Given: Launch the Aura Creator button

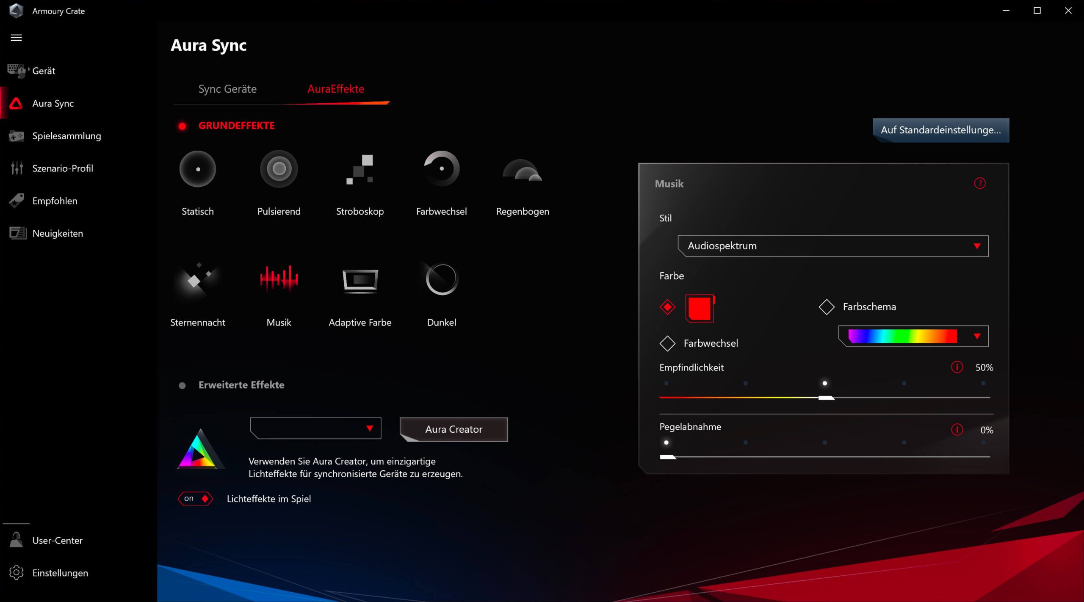Looking at the screenshot, I should coord(454,429).
